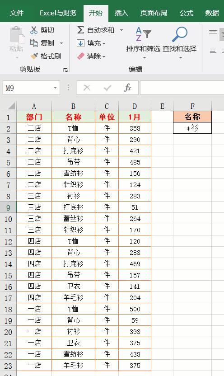Click in the formula bar input
The width and height of the screenshot is (224, 376).
[x=182, y=88]
